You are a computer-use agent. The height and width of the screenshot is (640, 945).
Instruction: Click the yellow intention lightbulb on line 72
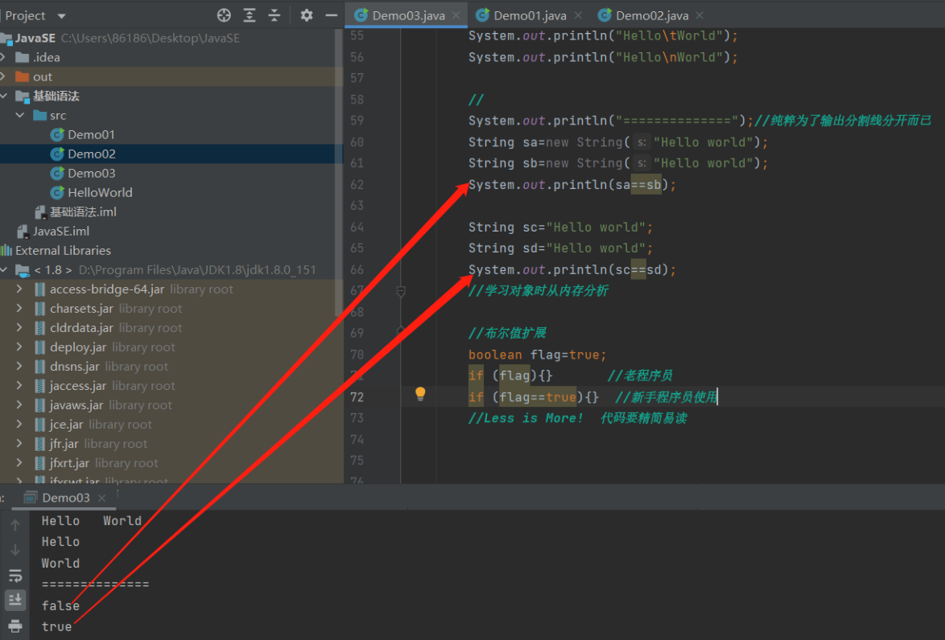(x=420, y=394)
